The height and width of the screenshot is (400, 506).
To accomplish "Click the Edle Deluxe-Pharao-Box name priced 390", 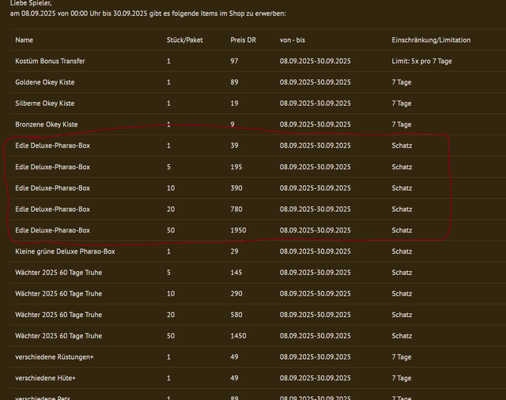I will (53, 188).
